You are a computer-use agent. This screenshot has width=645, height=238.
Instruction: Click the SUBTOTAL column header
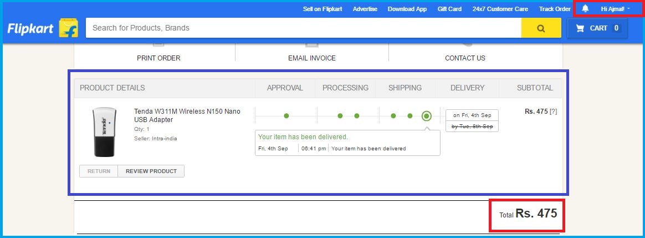[535, 88]
